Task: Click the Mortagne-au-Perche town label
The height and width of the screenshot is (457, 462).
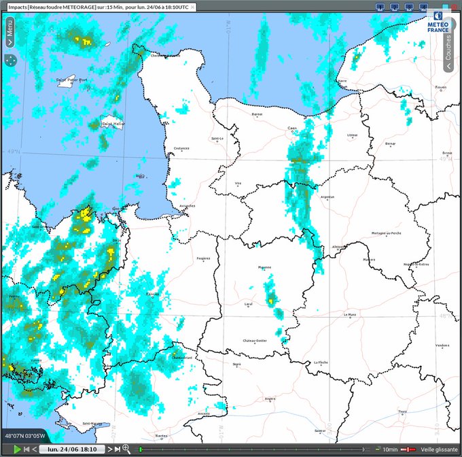Action: [x=386, y=233]
